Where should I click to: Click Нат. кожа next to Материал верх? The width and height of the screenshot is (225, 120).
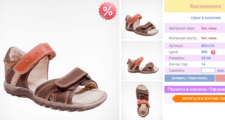pyautogui.click(x=209, y=28)
